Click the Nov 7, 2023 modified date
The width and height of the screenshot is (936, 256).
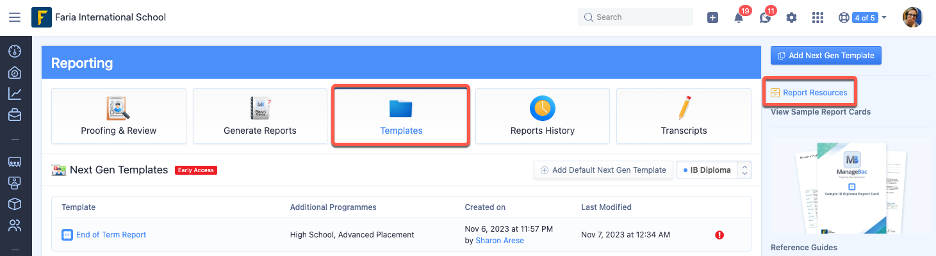click(625, 235)
